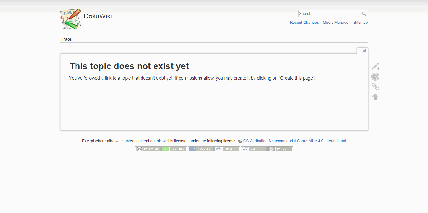Image resolution: width=428 pixels, height=213 pixels.
Task: Click the W3C CSS badge
Action: coord(254,149)
